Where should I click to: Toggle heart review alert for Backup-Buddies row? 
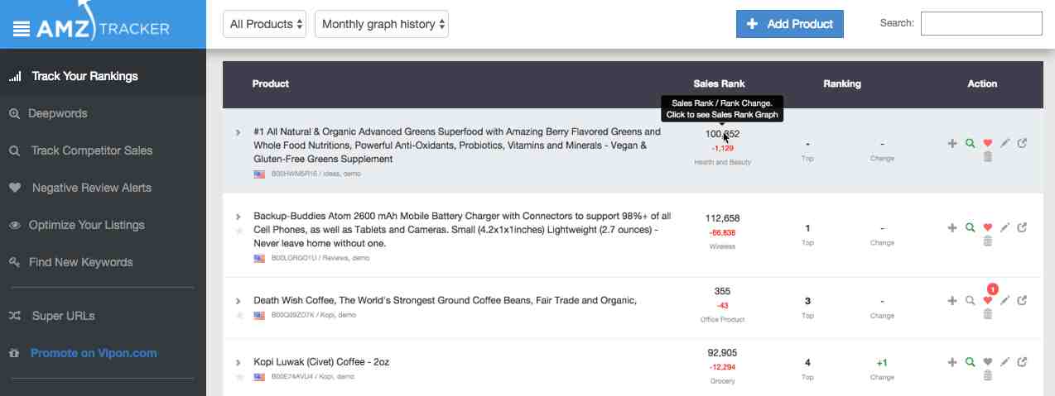coord(987,228)
